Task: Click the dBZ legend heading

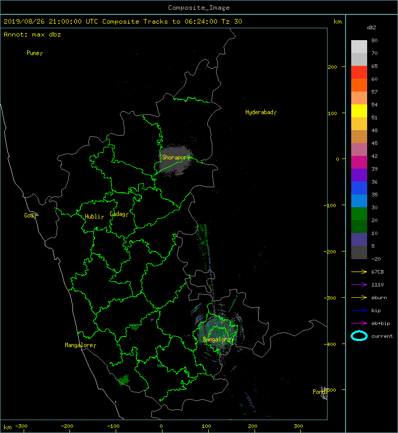Action: tap(371, 28)
